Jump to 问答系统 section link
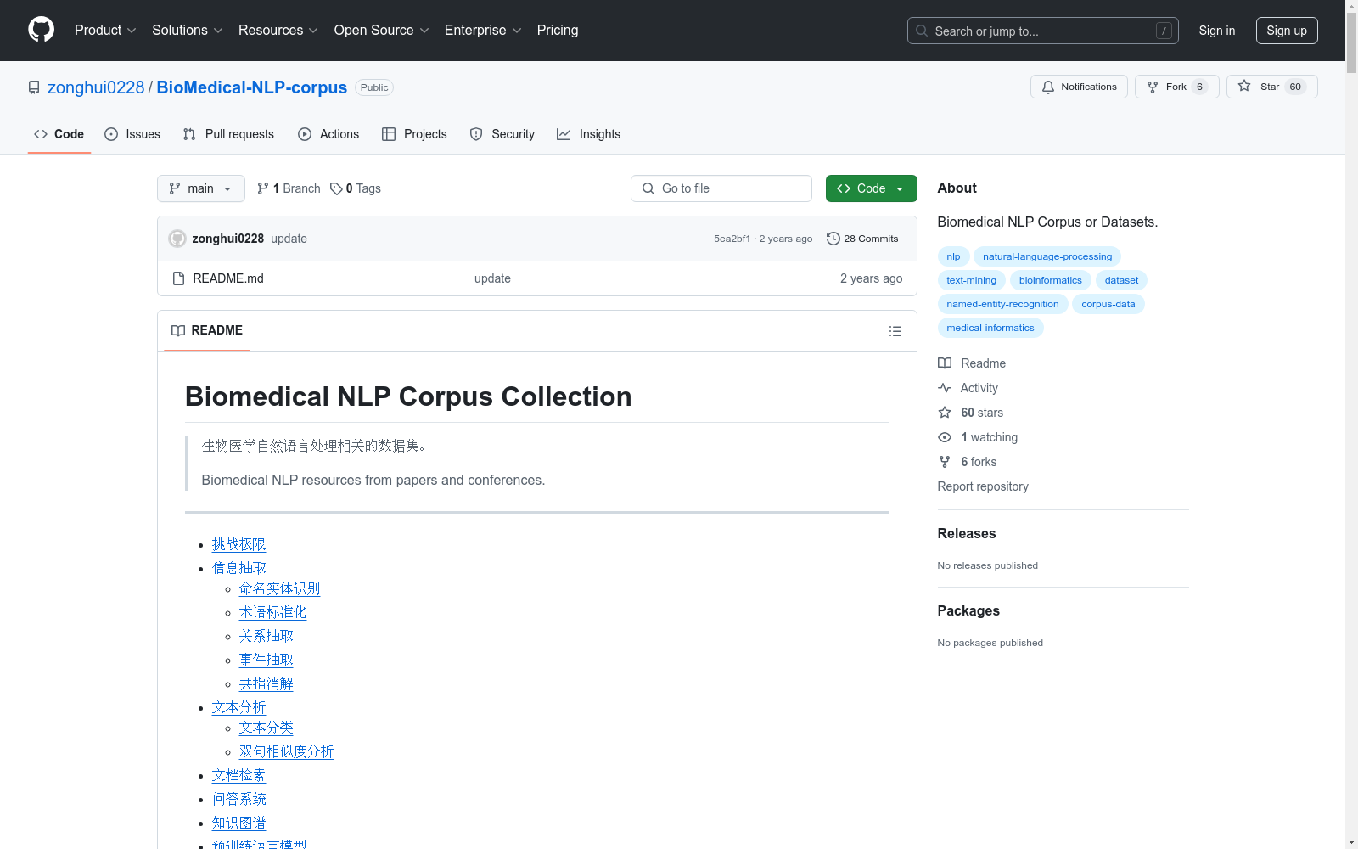The height and width of the screenshot is (849, 1358). pyautogui.click(x=238, y=799)
